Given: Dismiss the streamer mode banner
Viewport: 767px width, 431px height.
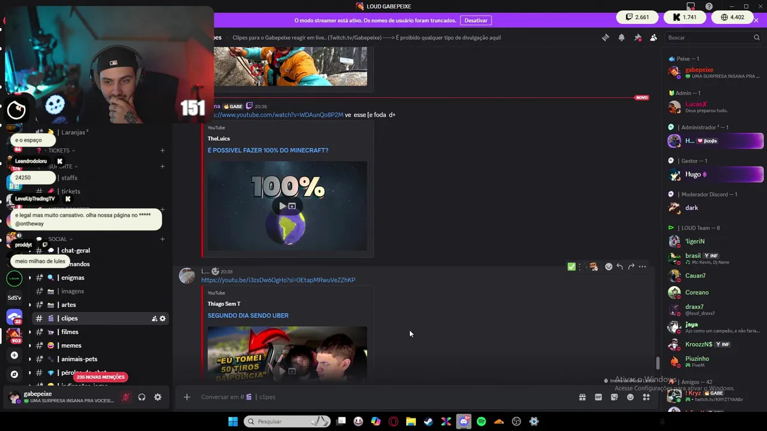Looking at the screenshot, I should [x=756, y=20].
